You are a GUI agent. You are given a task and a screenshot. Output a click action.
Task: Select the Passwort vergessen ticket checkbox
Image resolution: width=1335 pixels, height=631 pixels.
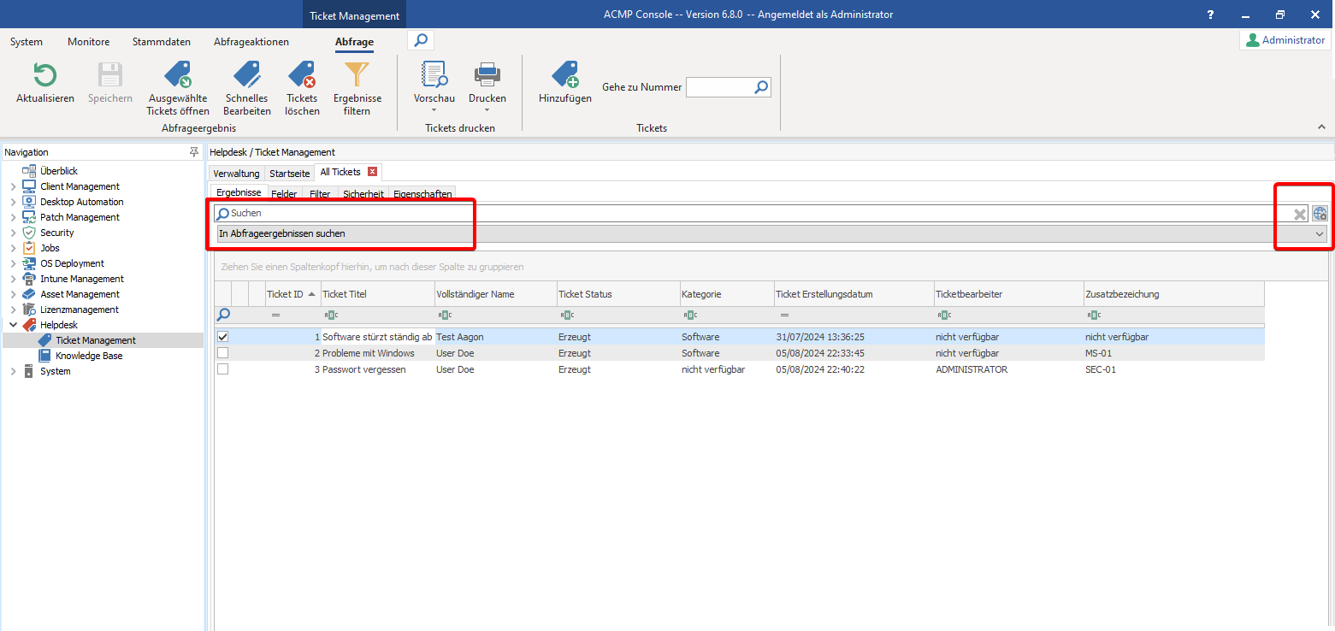(x=223, y=369)
